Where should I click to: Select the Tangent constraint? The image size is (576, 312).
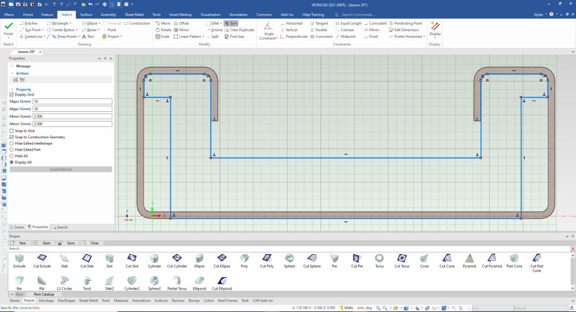(x=319, y=23)
